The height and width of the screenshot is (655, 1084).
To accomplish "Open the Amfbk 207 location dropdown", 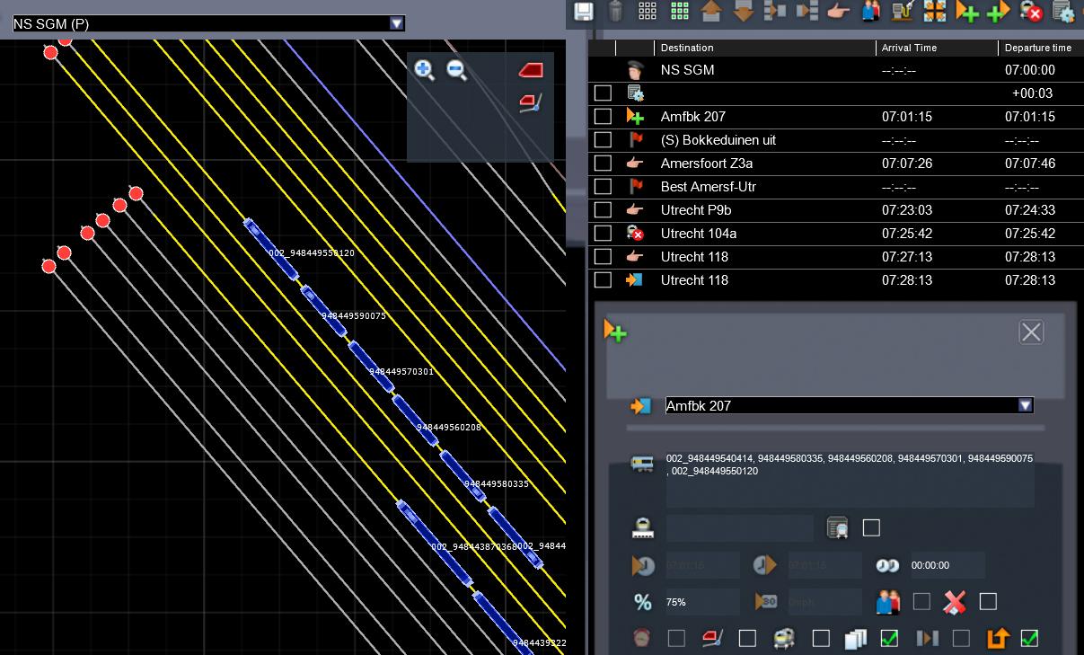I will pos(1025,406).
